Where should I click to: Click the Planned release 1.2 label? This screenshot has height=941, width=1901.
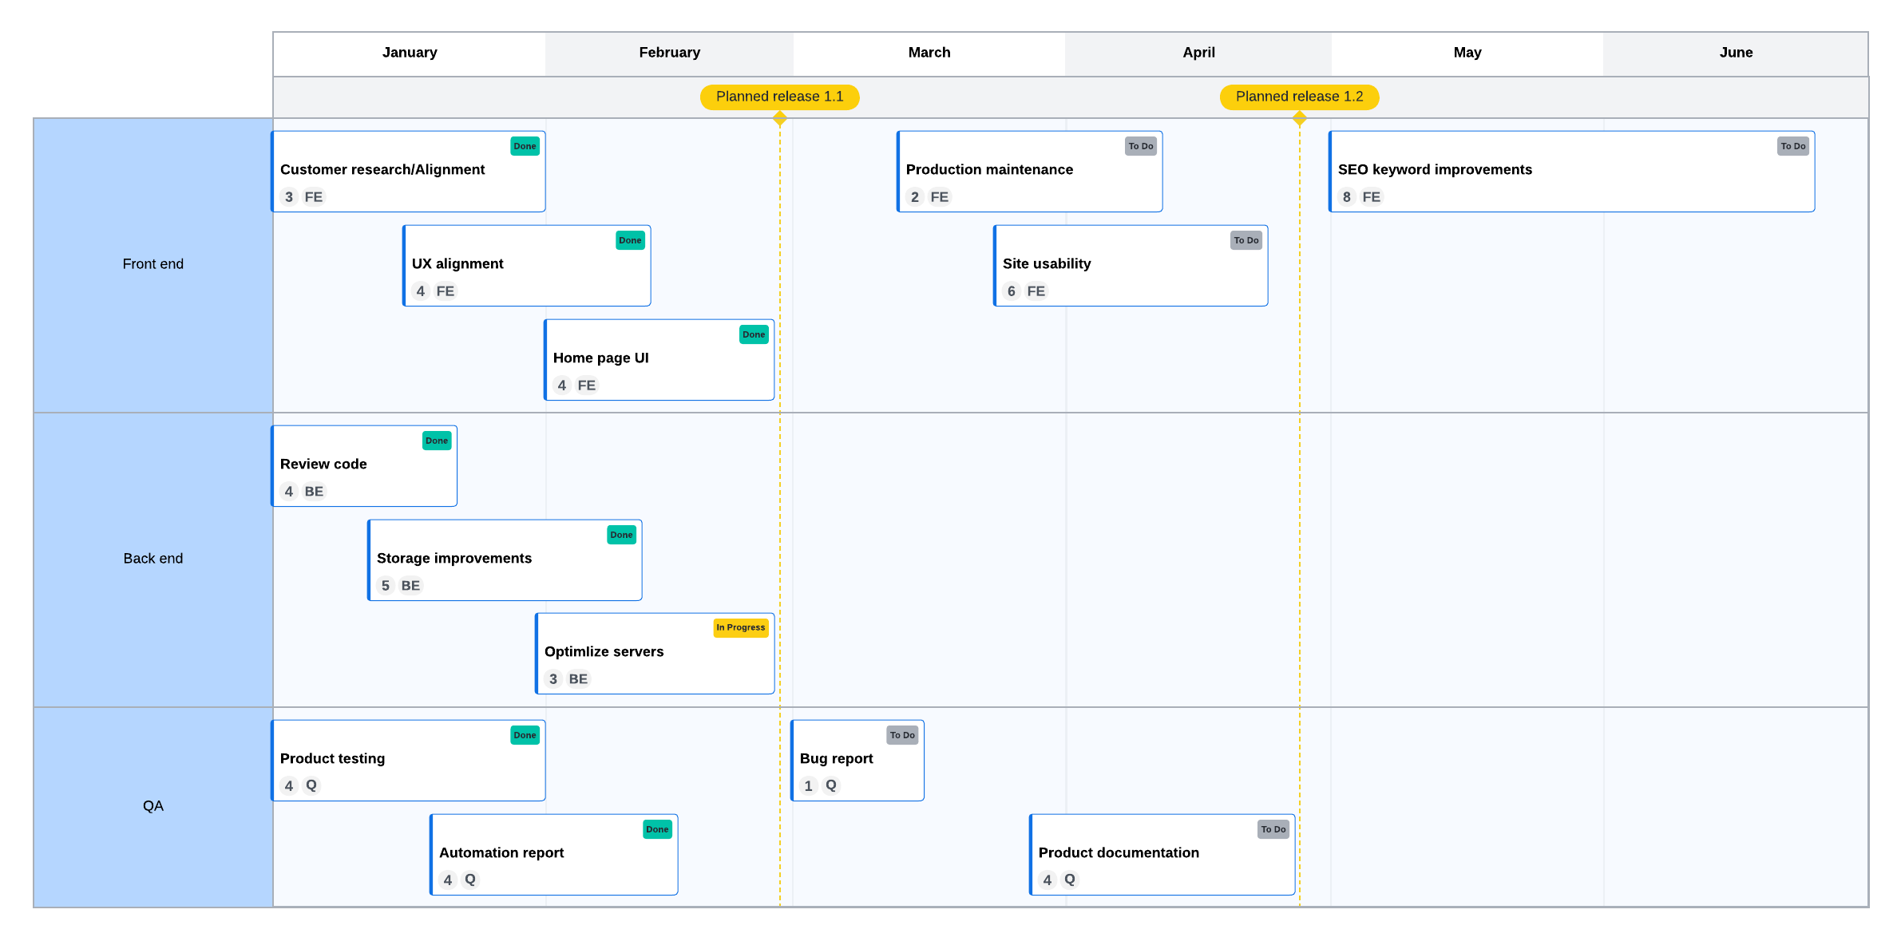pos(1299,97)
